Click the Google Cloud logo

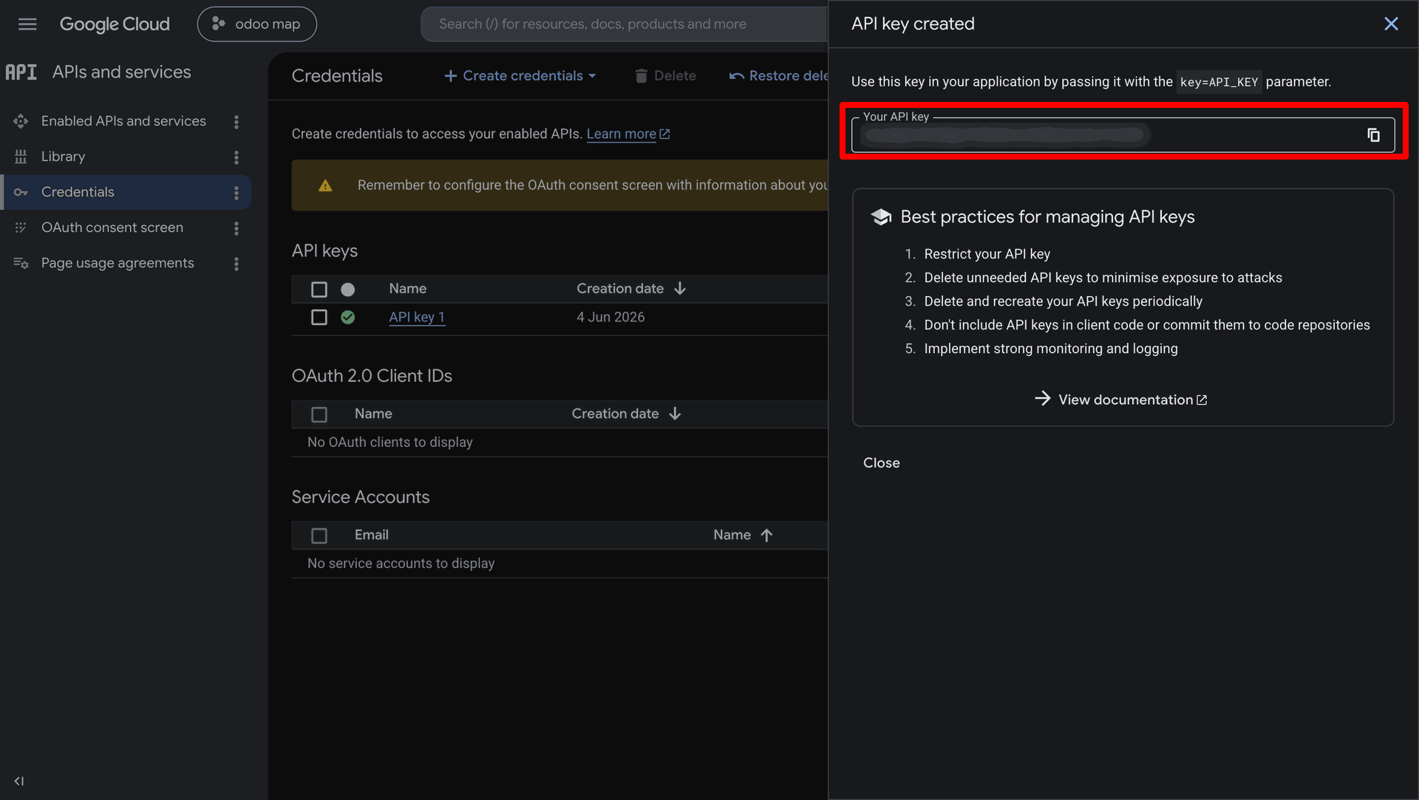(115, 24)
